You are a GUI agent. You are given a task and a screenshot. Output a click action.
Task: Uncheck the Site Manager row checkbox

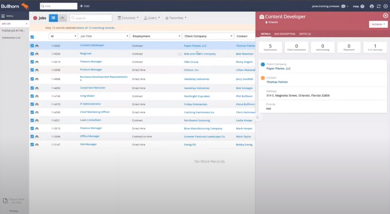point(32,144)
